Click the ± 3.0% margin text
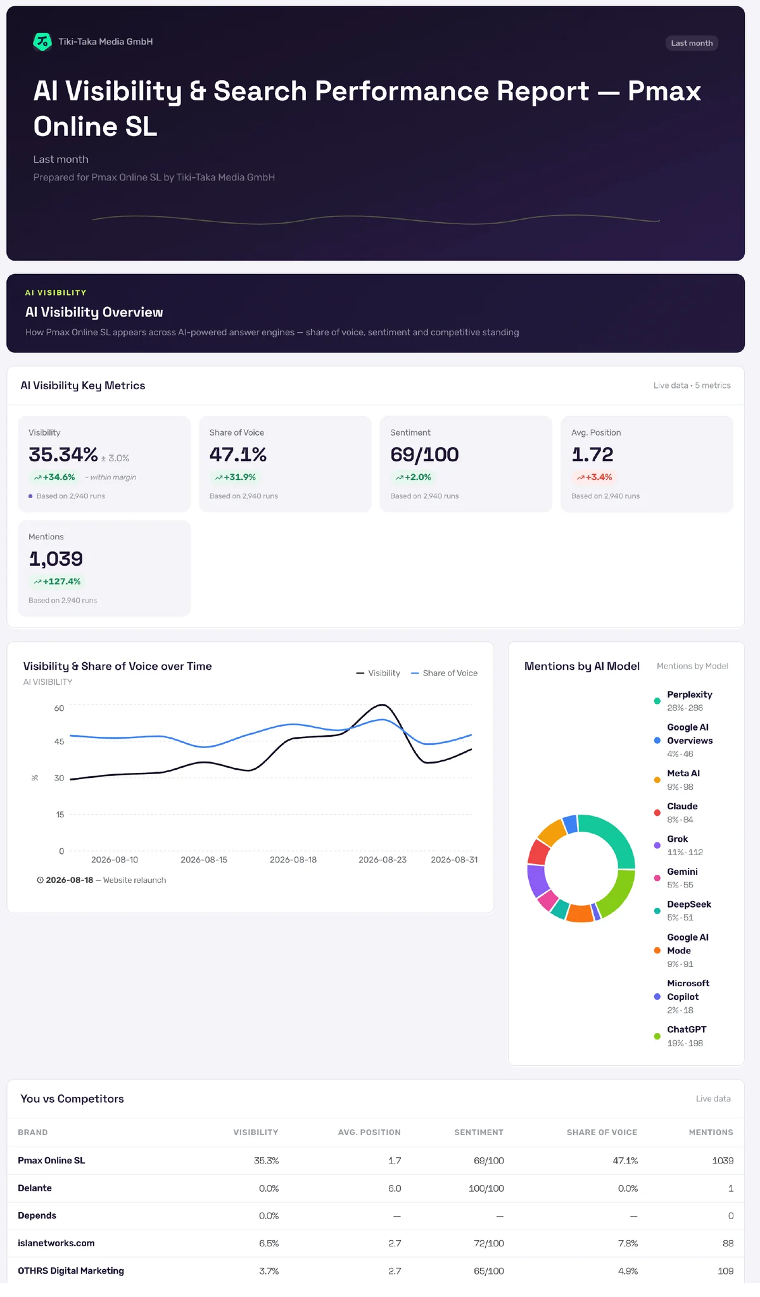The width and height of the screenshot is (760, 1297). click(x=115, y=458)
